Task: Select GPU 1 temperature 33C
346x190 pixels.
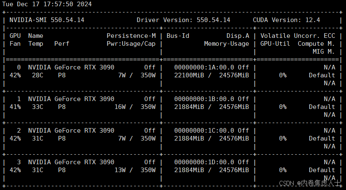Action: (x=37, y=107)
